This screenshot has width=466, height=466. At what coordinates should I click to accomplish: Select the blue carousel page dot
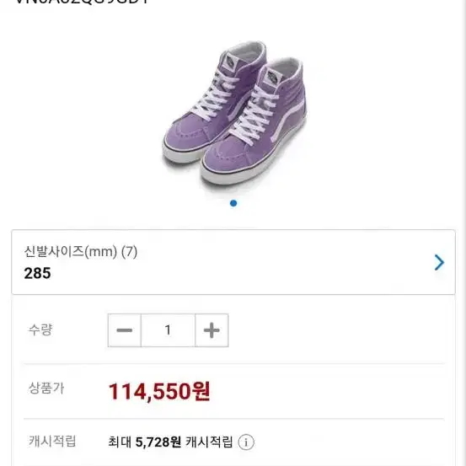[233, 203]
